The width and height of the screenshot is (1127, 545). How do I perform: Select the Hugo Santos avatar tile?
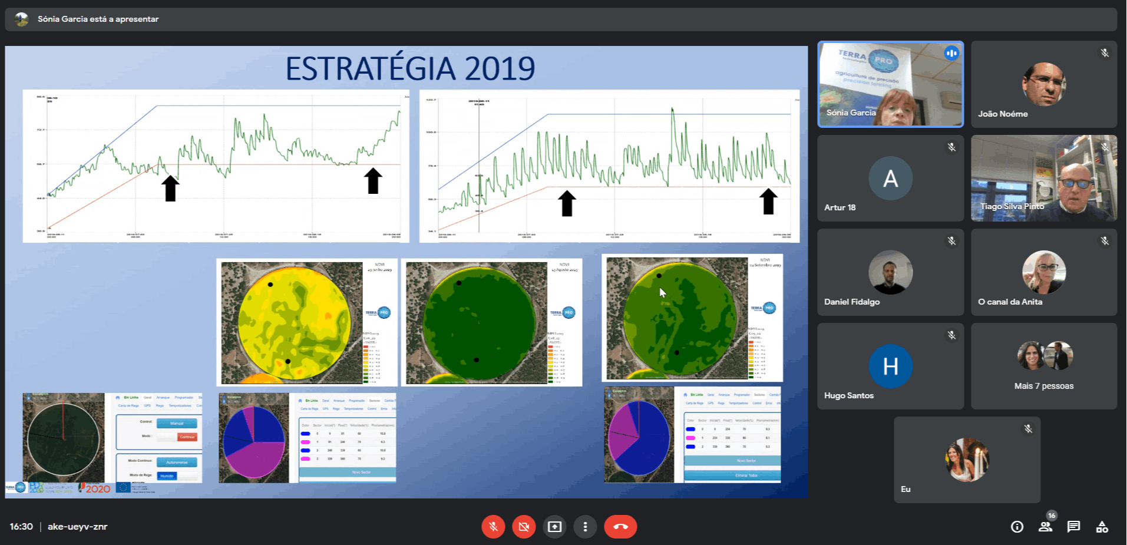click(x=890, y=366)
